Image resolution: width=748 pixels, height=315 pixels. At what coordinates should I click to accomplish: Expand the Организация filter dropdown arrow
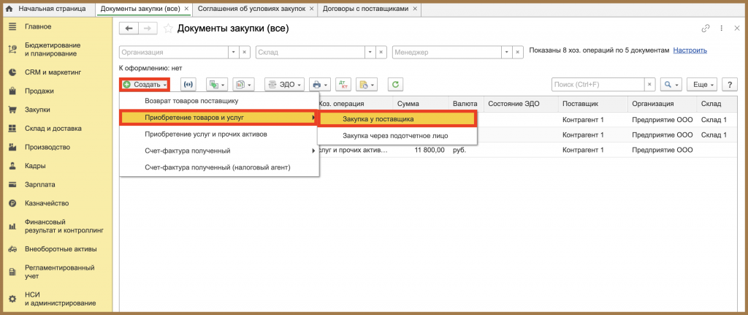[234, 52]
